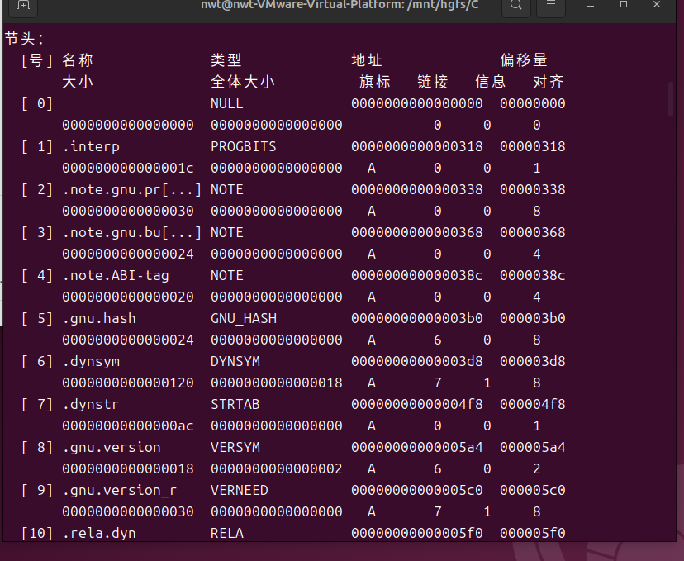Screen dimensions: 684x561
Task: Click entry size 0000000000000002 of .gnu.version
Action: click(x=277, y=469)
